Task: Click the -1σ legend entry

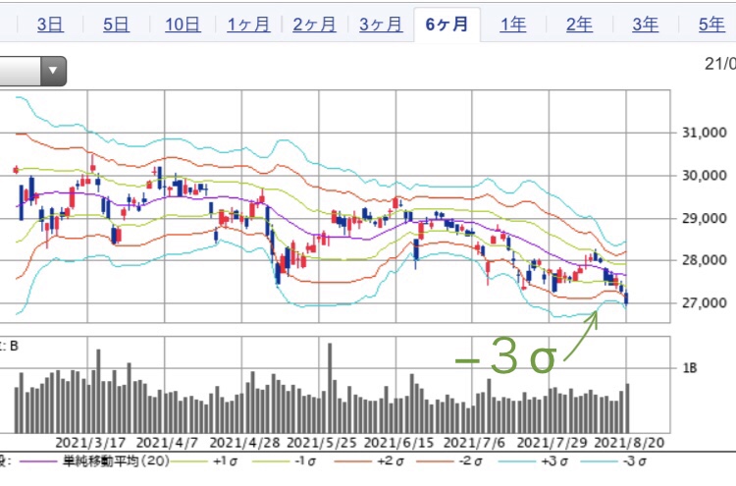Action: point(305,461)
